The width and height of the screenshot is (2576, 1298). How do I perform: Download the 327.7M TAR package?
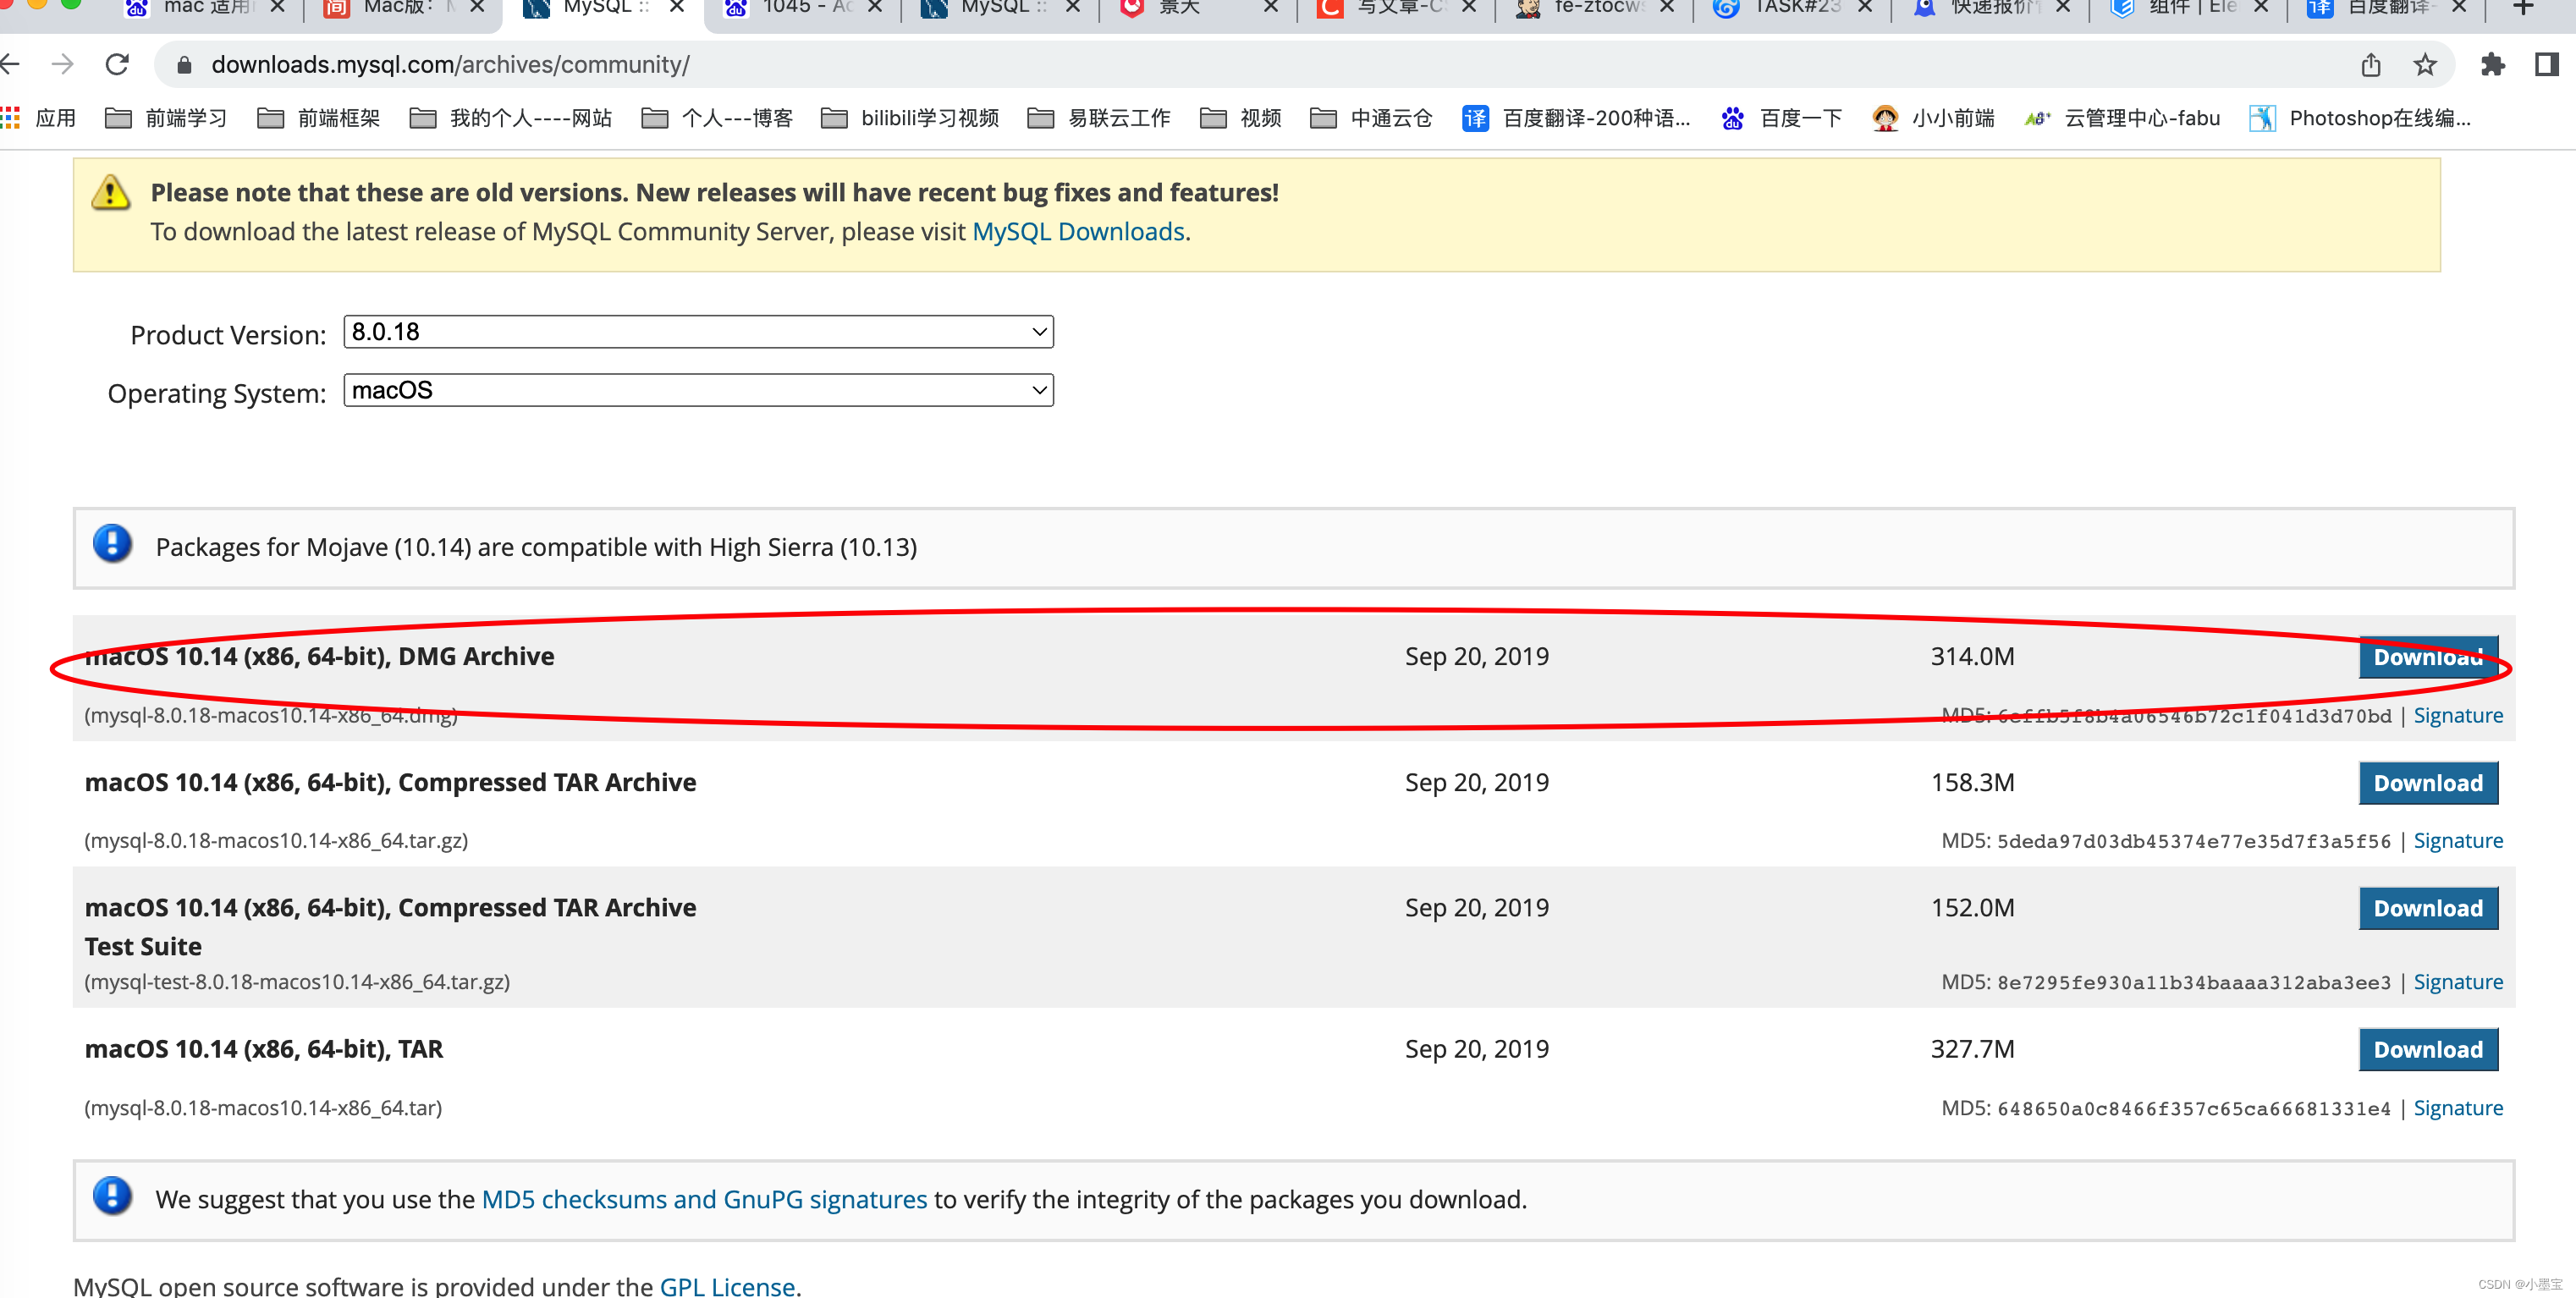coord(2428,1050)
